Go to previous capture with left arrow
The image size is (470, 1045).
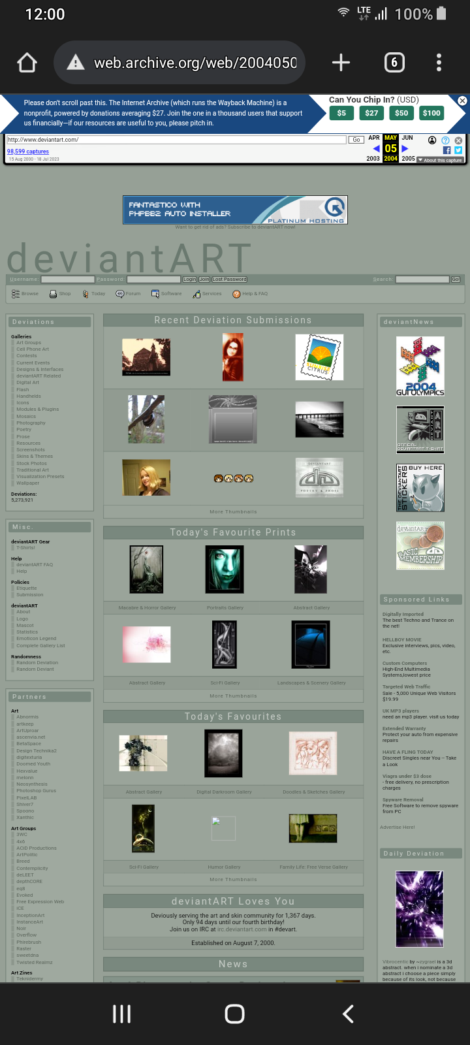click(376, 149)
